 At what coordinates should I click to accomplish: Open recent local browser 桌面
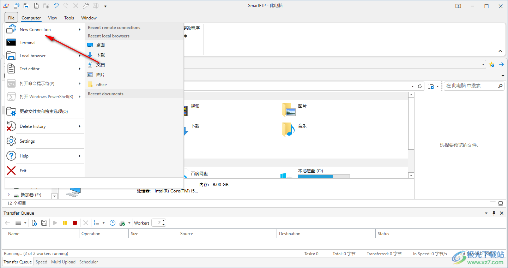point(134,45)
